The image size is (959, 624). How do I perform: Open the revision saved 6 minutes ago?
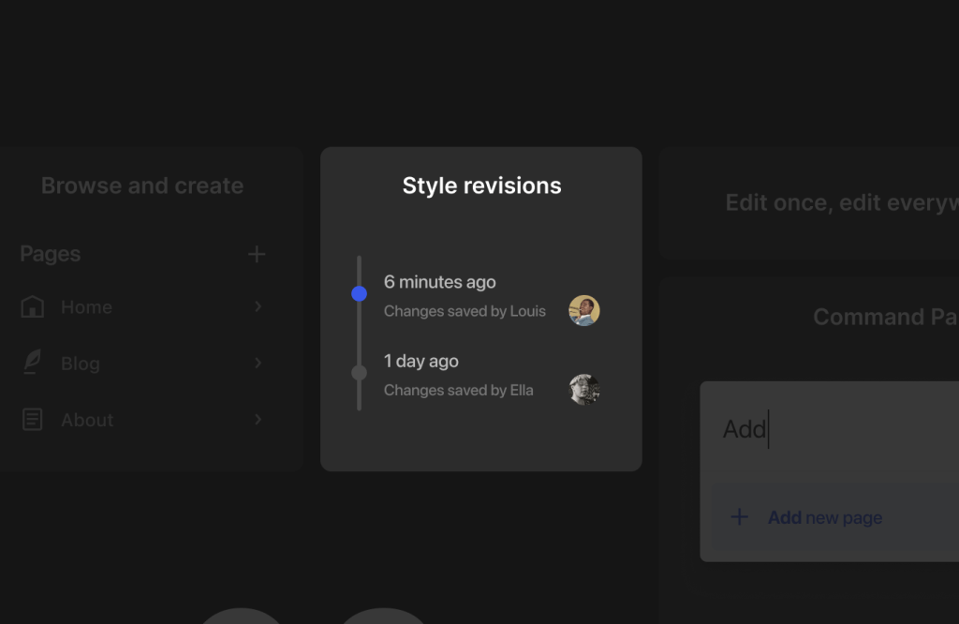[440, 282]
